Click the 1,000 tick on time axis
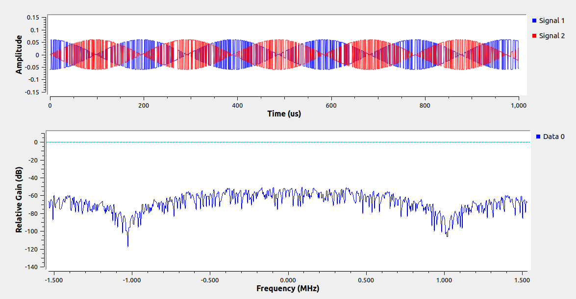This screenshot has height=299, width=576. tap(518, 106)
